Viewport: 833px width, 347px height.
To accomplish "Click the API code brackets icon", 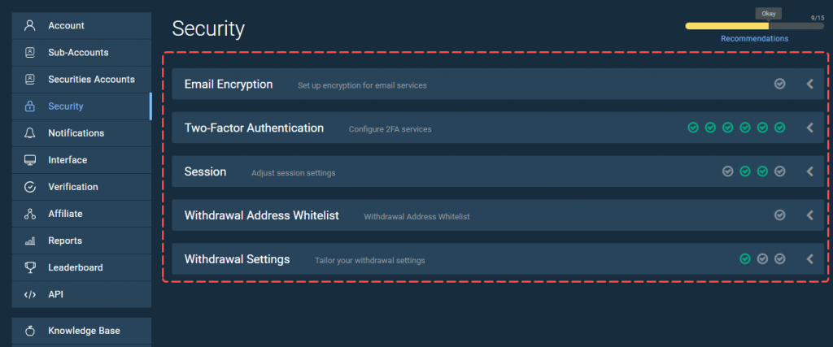I will [30, 294].
